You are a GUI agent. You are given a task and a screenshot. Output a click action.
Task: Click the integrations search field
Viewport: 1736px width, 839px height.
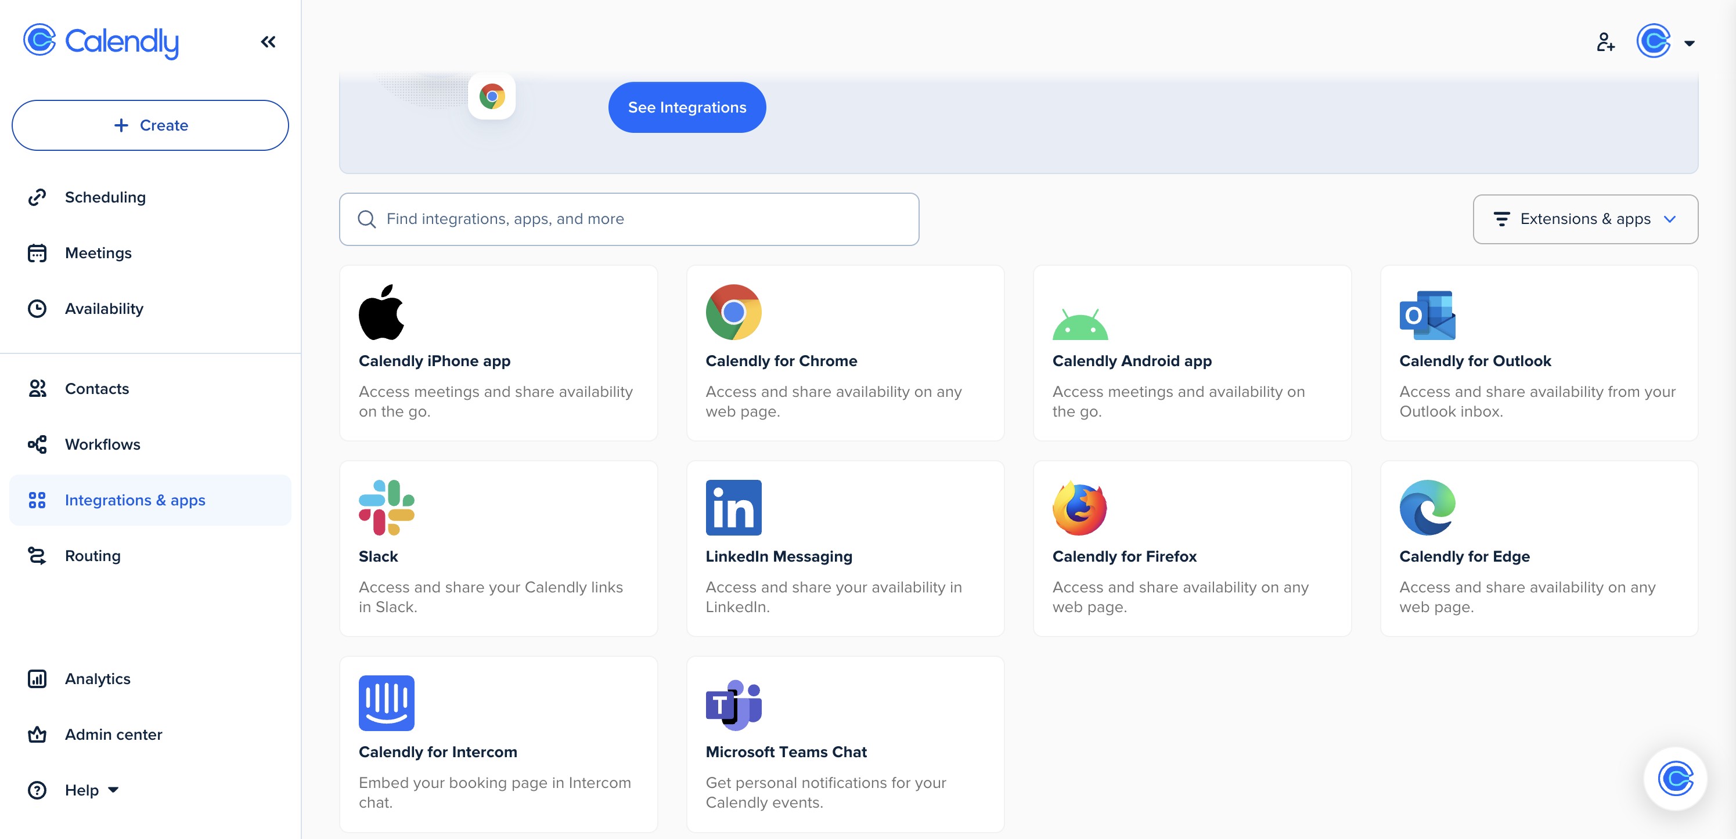click(628, 219)
